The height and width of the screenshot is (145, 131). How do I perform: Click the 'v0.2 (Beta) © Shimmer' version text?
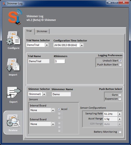[x=41, y=20]
